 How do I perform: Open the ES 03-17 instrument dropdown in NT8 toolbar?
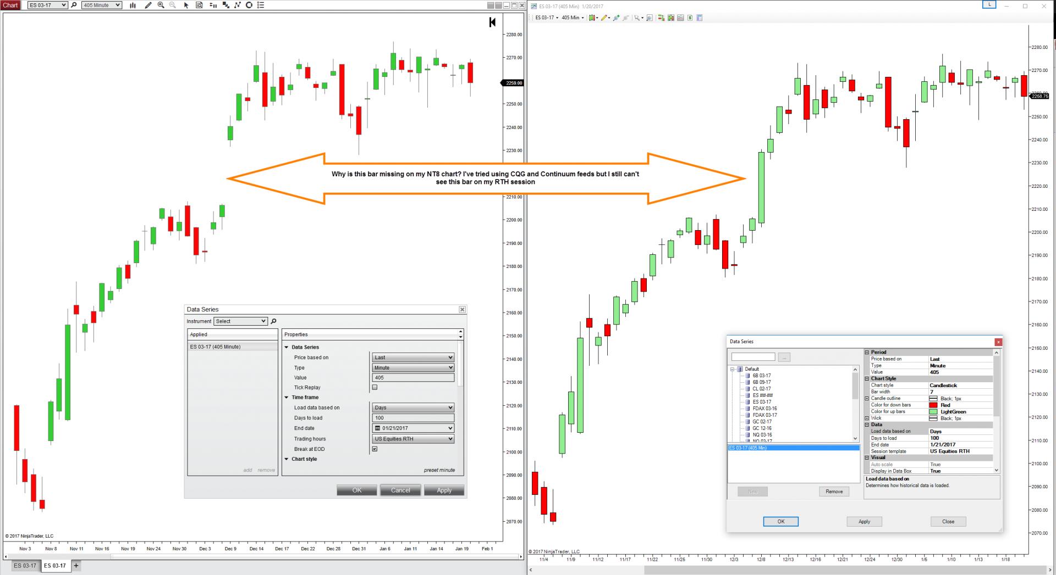pyautogui.click(x=48, y=5)
